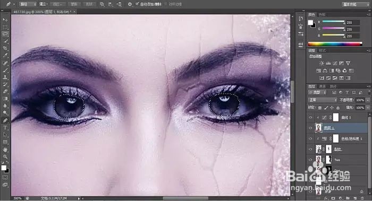The width and height of the screenshot is (372, 201).
Task: Select the Brush tool
Action: [5, 70]
